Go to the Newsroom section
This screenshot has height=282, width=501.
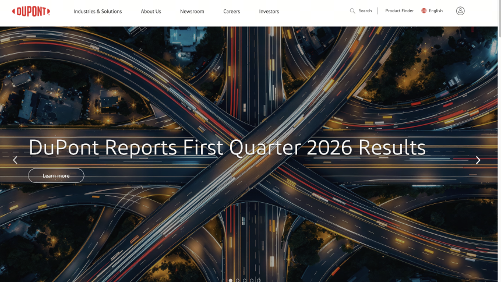192,12
